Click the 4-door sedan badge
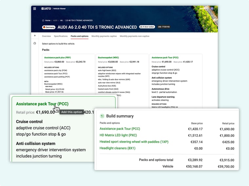The width and height of the screenshot is (249, 186). pos(147,27)
